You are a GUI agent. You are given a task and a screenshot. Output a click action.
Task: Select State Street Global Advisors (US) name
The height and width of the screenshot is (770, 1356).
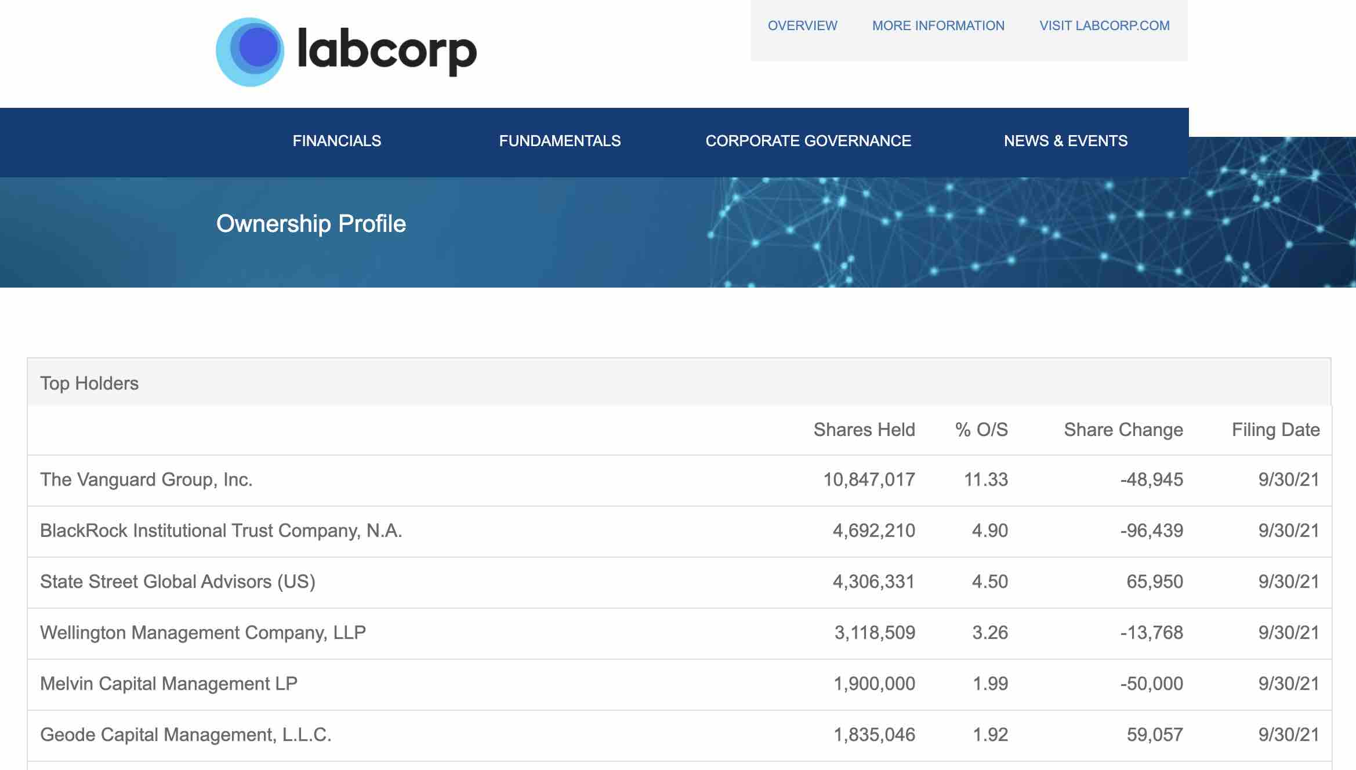177,582
